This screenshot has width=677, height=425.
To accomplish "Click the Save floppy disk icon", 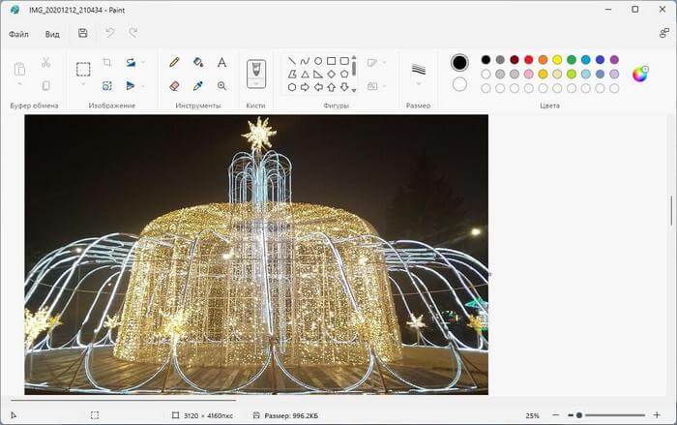I will pos(83,33).
